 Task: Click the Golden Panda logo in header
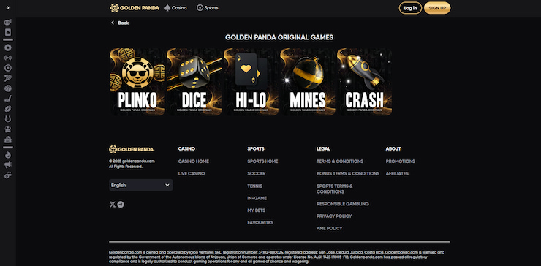pos(135,8)
